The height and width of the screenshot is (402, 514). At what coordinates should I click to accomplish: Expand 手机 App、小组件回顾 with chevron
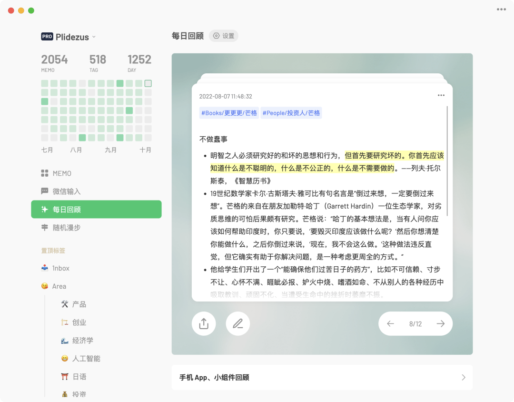coord(464,377)
